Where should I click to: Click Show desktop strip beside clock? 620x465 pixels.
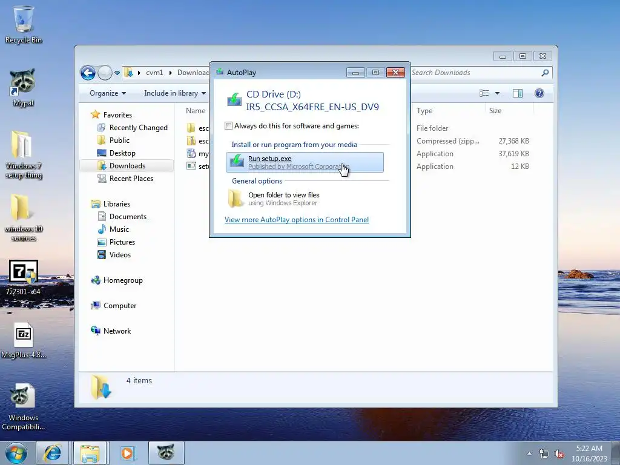tap(616, 453)
